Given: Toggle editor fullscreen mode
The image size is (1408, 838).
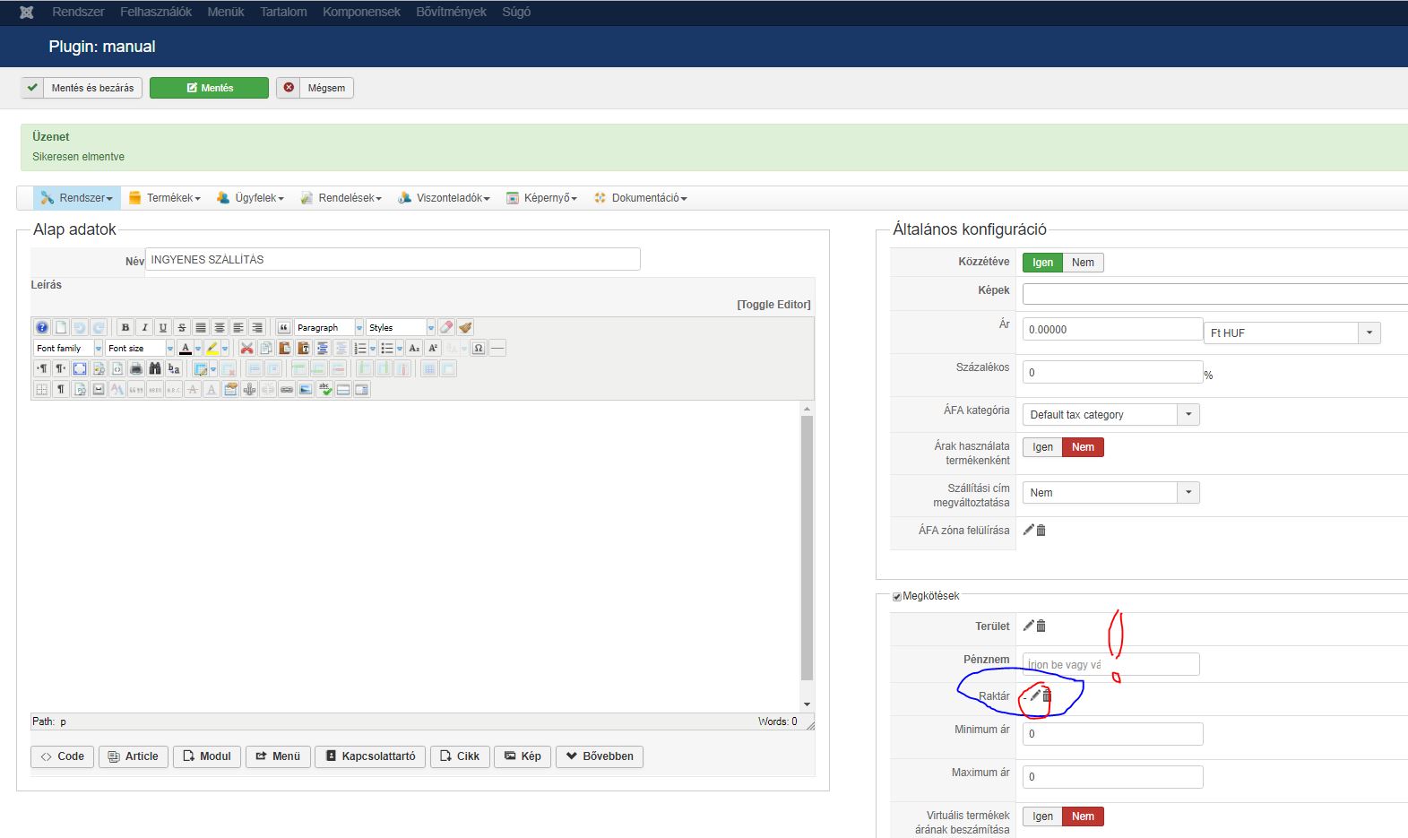Looking at the screenshot, I should click(x=80, y=368).
